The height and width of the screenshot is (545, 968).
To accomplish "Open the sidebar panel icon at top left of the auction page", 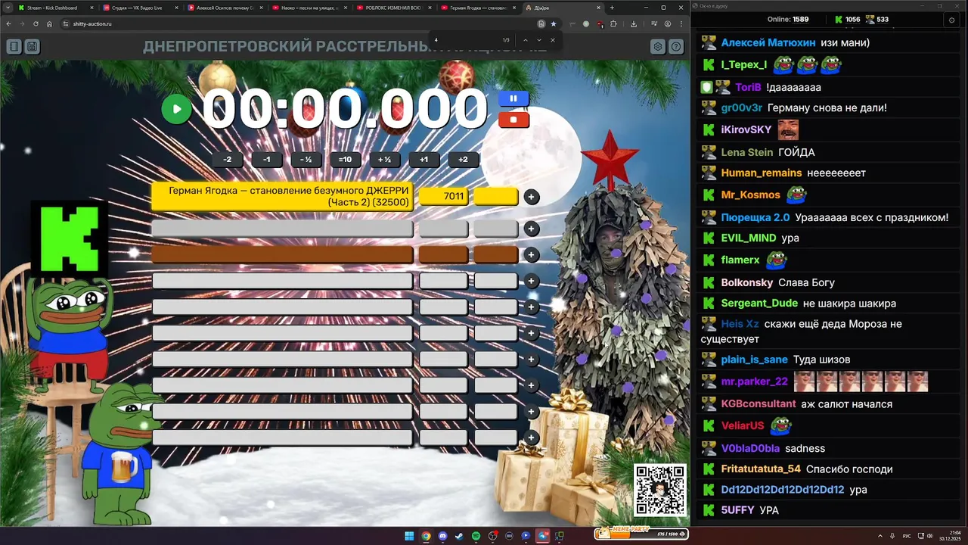I will coord(14,47).
